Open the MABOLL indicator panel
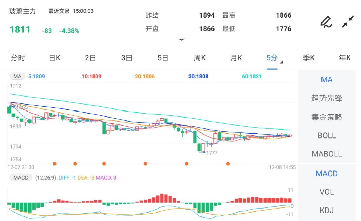 click(x=327, y=154)
